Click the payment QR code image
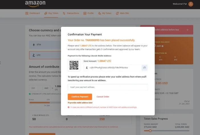 point(74,65)
